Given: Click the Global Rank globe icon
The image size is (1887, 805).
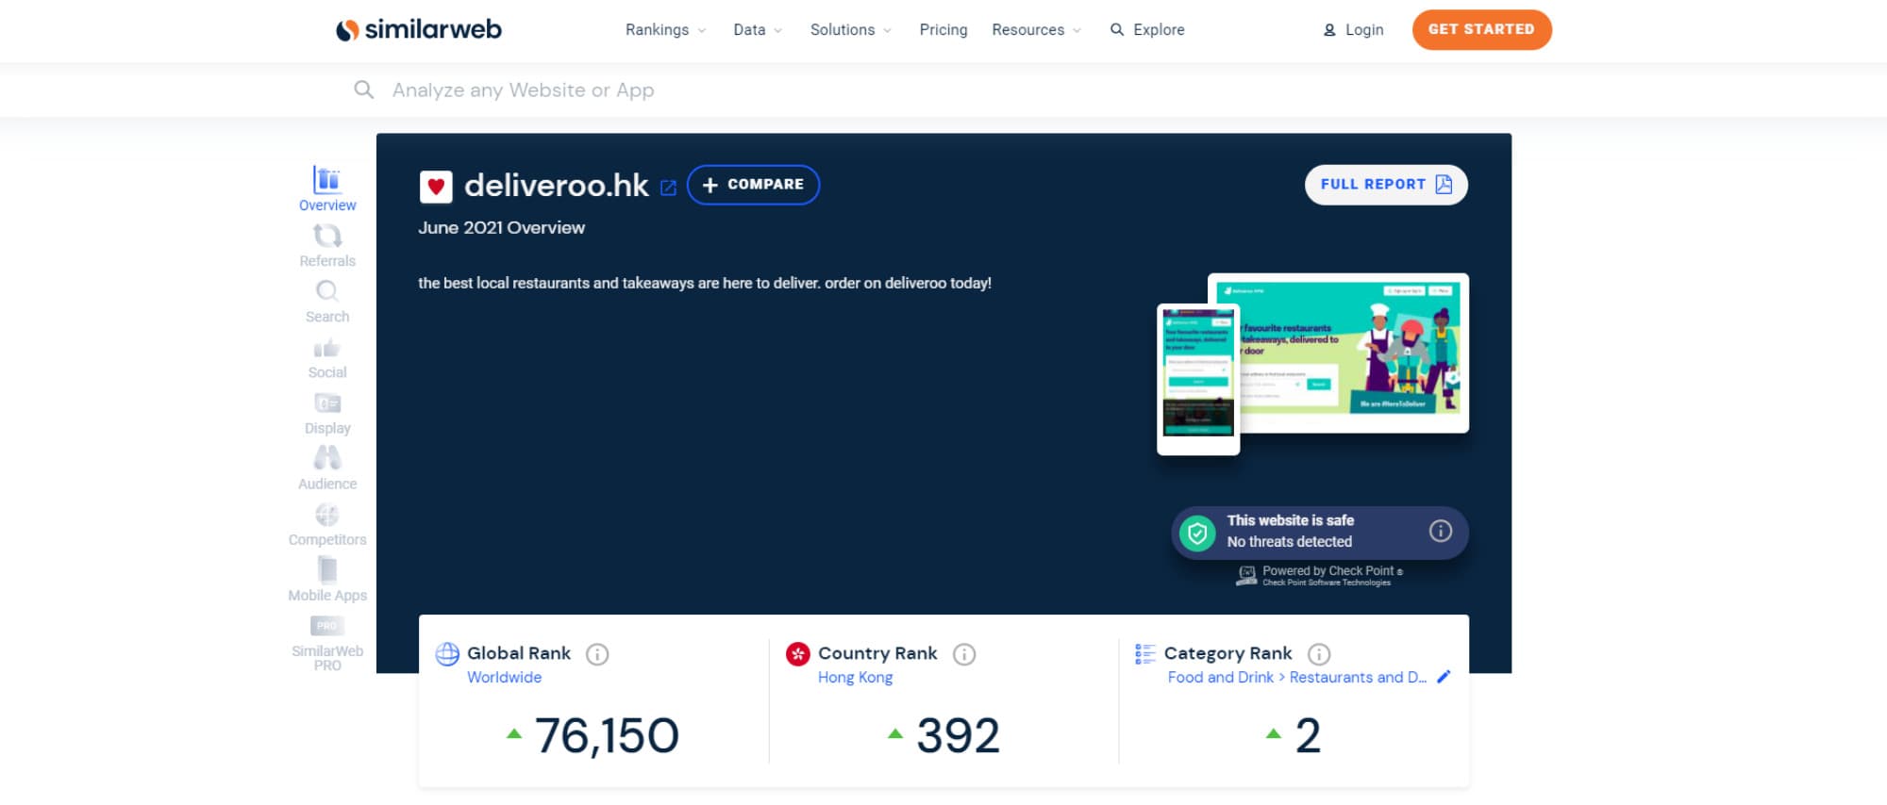Looking at the screenshot, I should (447, 653).
